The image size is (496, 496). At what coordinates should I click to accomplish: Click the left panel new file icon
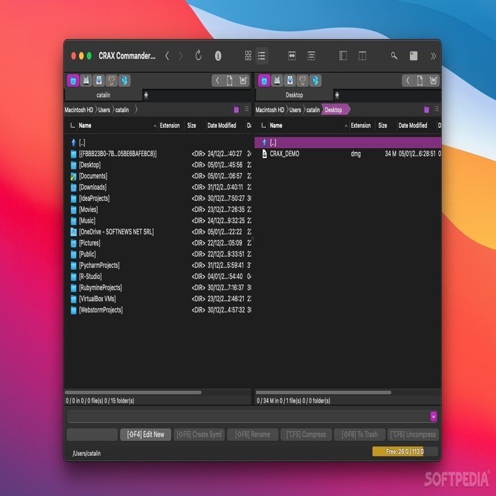[230, 81]
